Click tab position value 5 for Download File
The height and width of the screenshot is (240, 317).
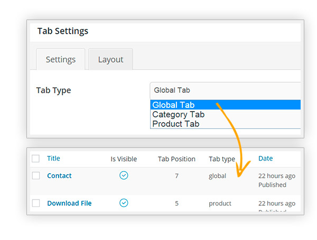pyautogui.click(x=176, y=203)
